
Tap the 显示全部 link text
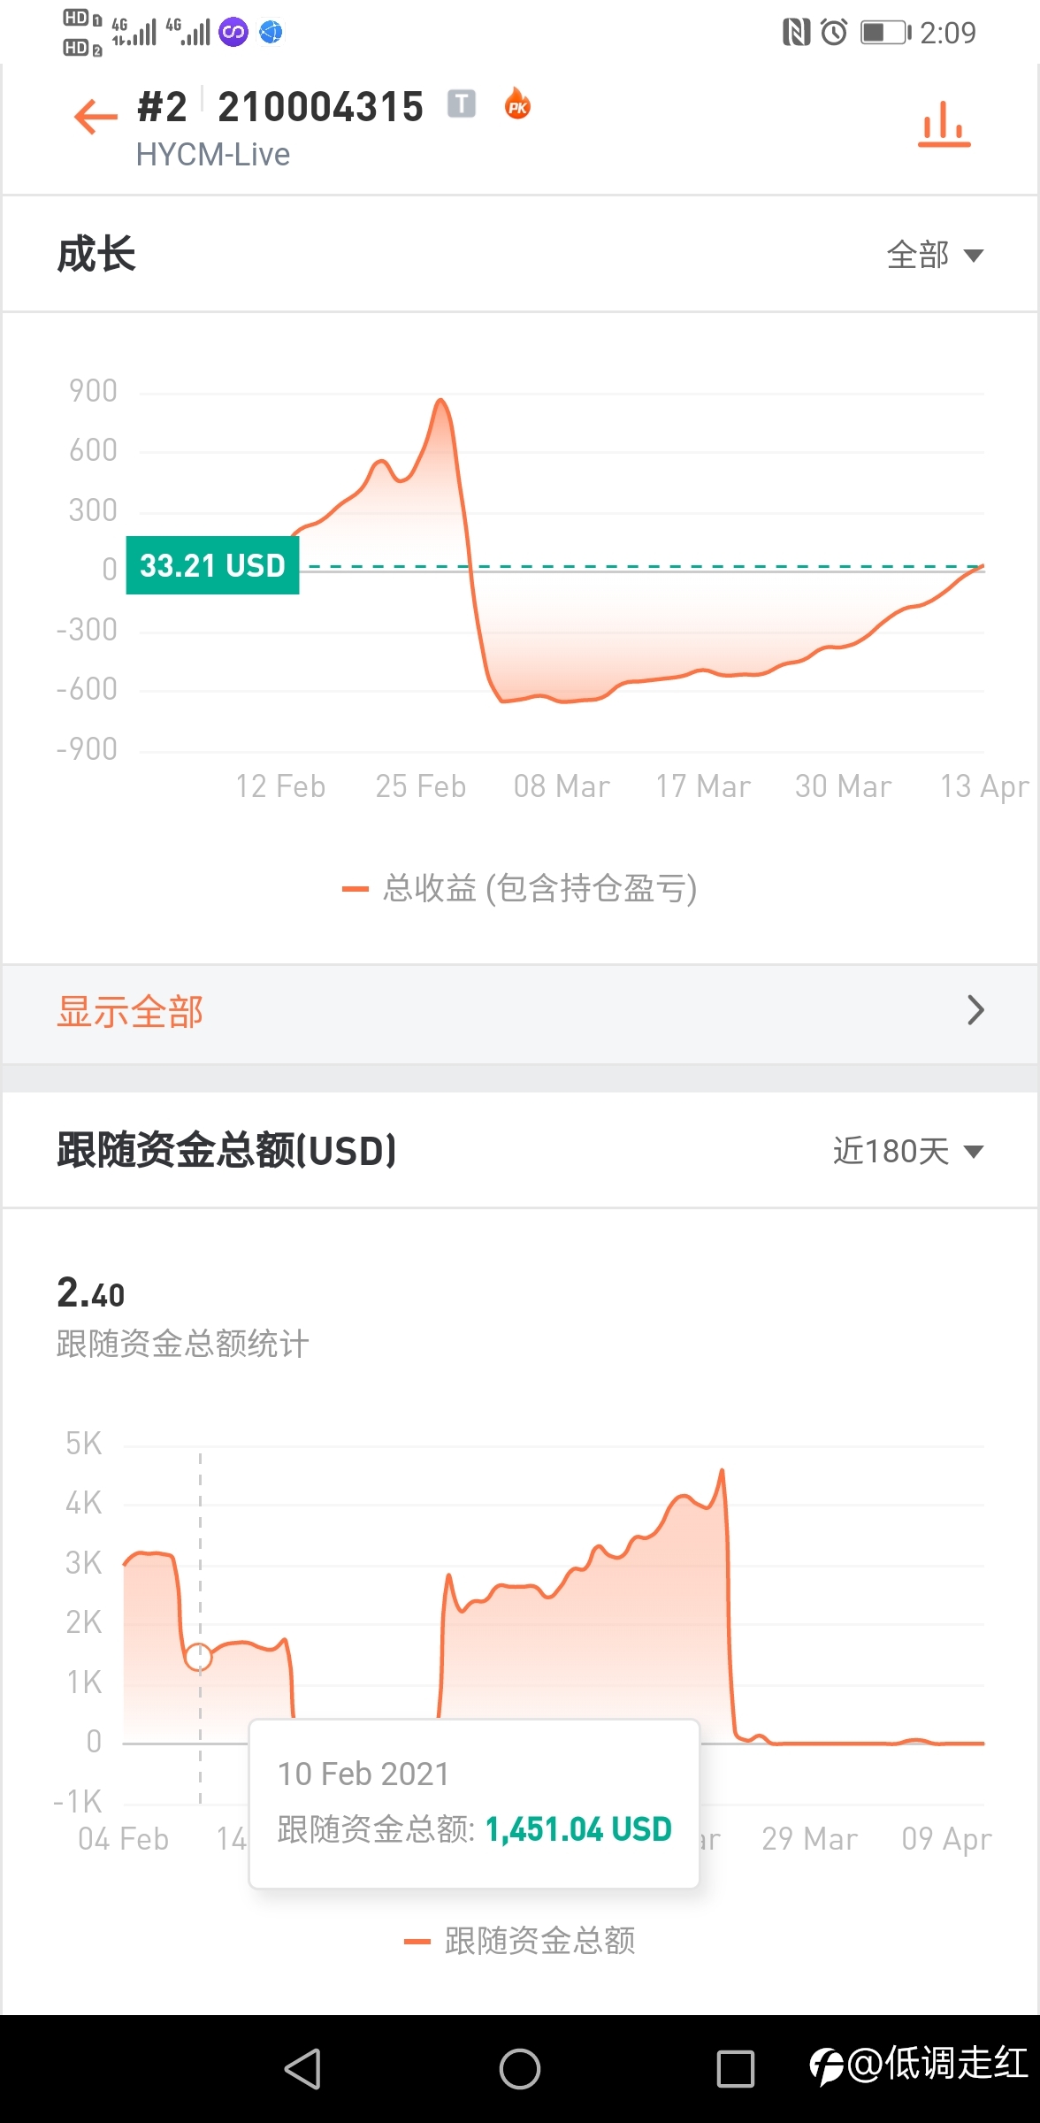[130, 1011]
